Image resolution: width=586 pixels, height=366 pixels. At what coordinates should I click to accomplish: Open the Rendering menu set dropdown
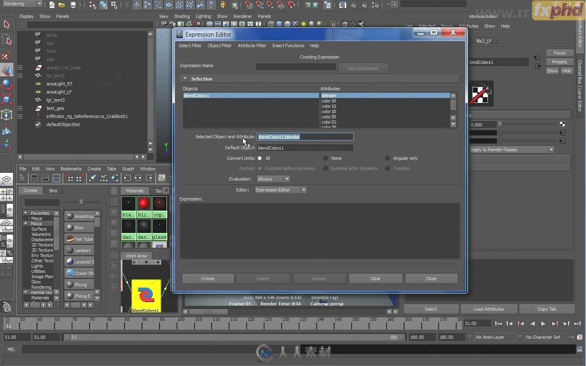[22, 4]
